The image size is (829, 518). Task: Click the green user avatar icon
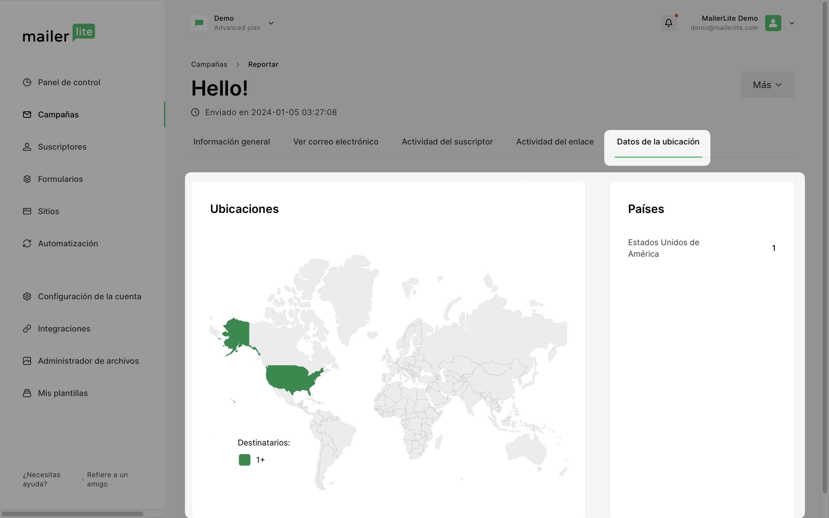coord(773,23)
